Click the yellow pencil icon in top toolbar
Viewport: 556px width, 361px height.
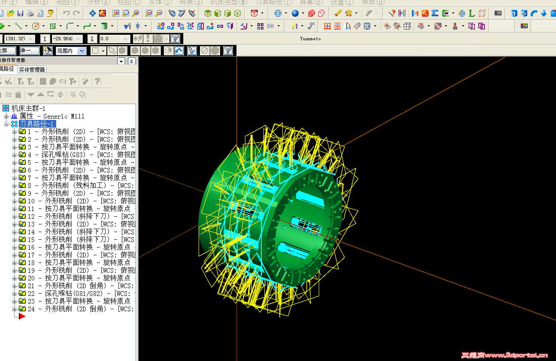pos(338,13)
